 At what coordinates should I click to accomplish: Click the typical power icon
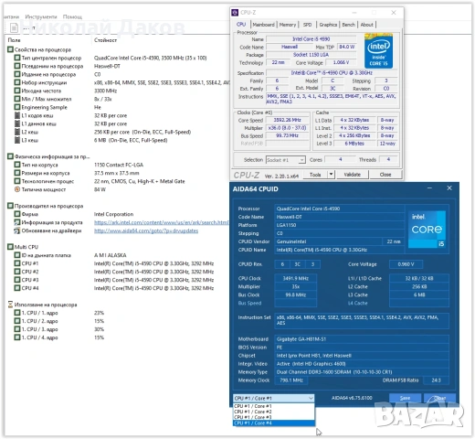[17, 189]
